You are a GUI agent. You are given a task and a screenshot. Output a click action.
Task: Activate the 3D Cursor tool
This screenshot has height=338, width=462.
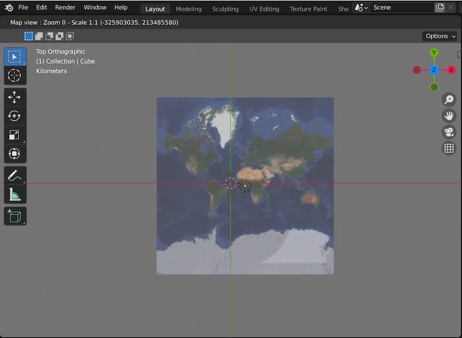(x=15, y=76)
